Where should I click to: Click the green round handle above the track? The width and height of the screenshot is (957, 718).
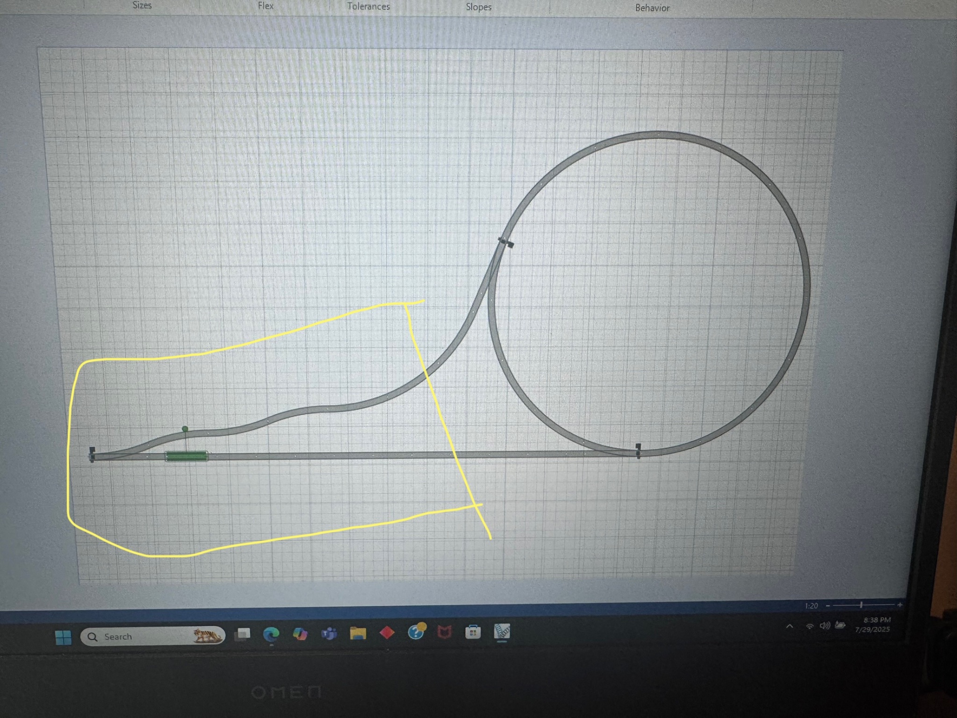tap(185, 429)
